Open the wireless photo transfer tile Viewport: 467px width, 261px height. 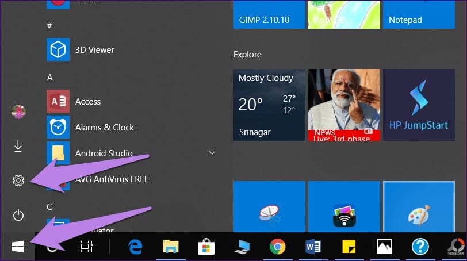(x=344, y=206)
